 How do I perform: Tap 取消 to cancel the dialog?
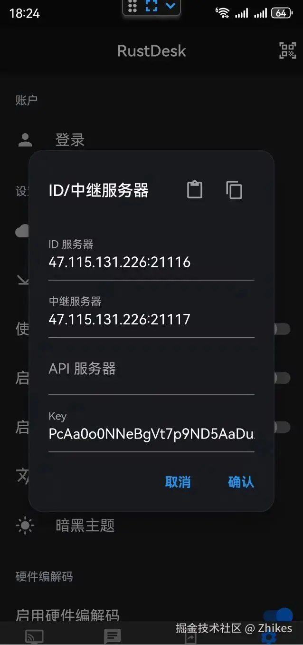(x=178, y=482)
